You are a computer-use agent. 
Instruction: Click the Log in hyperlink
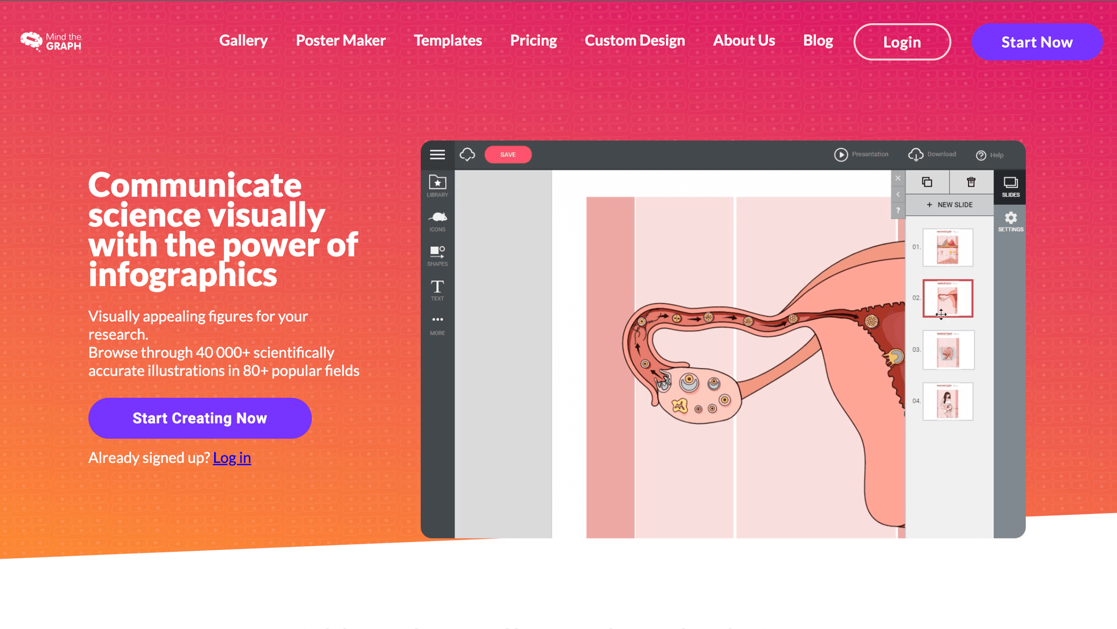(232, 457)
